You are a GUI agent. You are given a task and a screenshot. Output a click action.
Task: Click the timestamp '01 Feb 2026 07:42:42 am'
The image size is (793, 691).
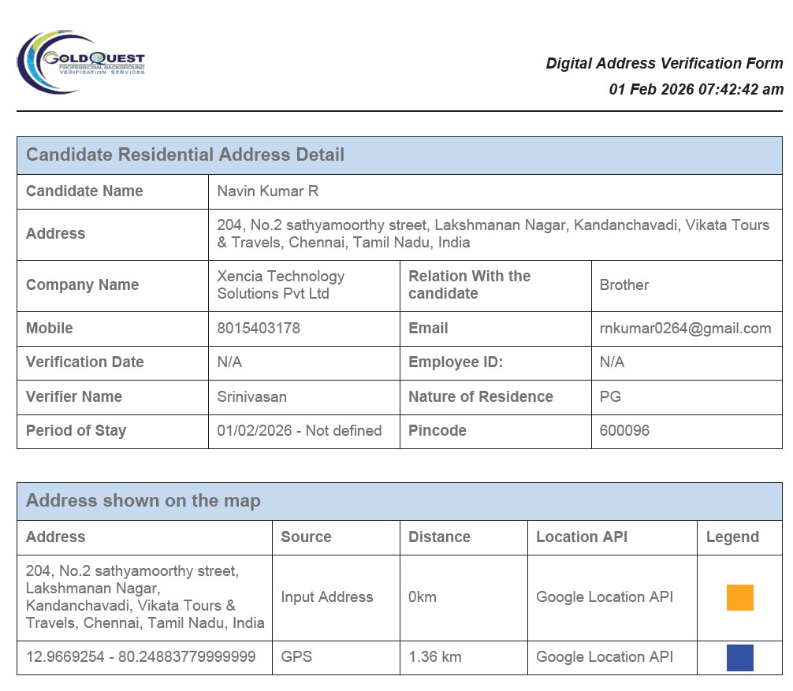tap(696, 89)
